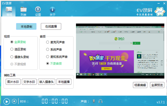167x106 pixels.
Task: Choose 麦克风声音 audio option
Action: coord(55,42)
